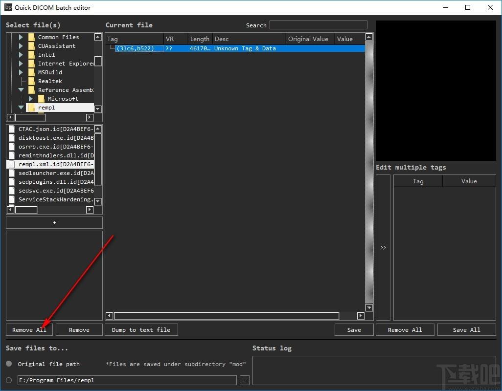The height and width of the screenshot is (391, 502).
Task: Click tag table horizontal scroll right arrow
Action: click(361, 316)
